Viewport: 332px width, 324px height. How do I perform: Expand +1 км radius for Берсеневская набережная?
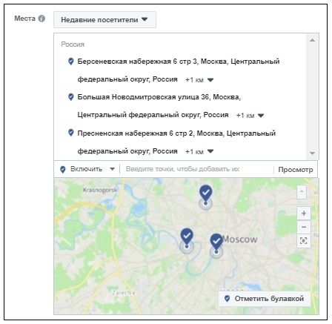pos(199,80)
